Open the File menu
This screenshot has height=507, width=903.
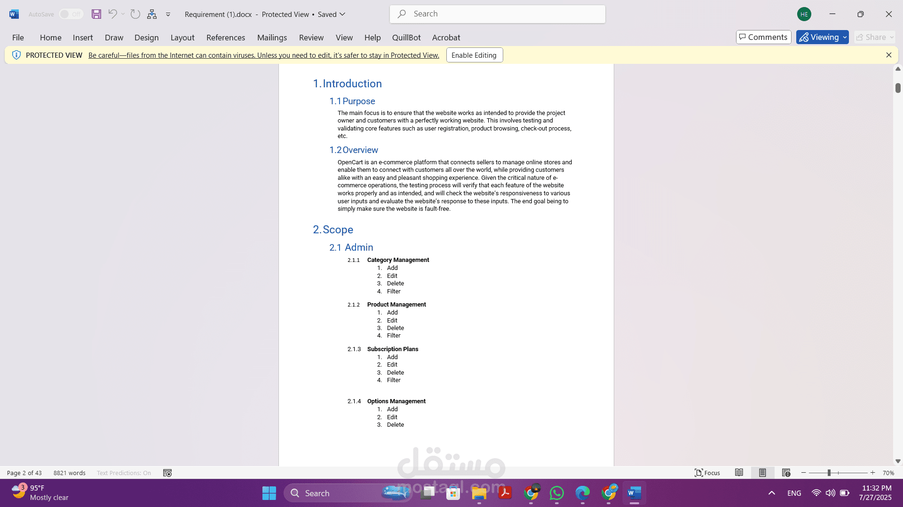tap(18, 38)
